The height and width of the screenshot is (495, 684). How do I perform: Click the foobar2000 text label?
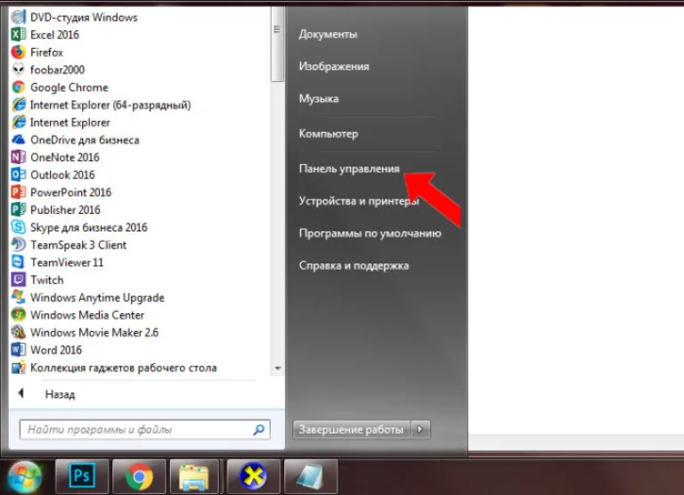(57, 69)
